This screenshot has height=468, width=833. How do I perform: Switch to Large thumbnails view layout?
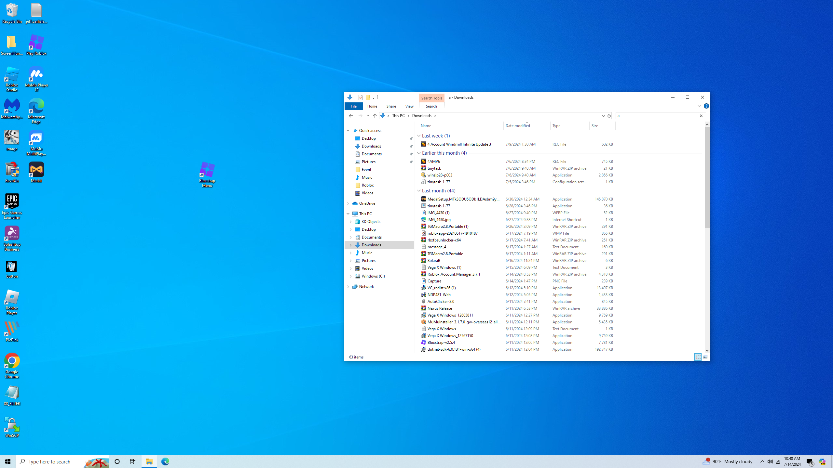705,357
